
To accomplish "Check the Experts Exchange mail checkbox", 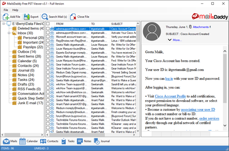I will point(48,53).
